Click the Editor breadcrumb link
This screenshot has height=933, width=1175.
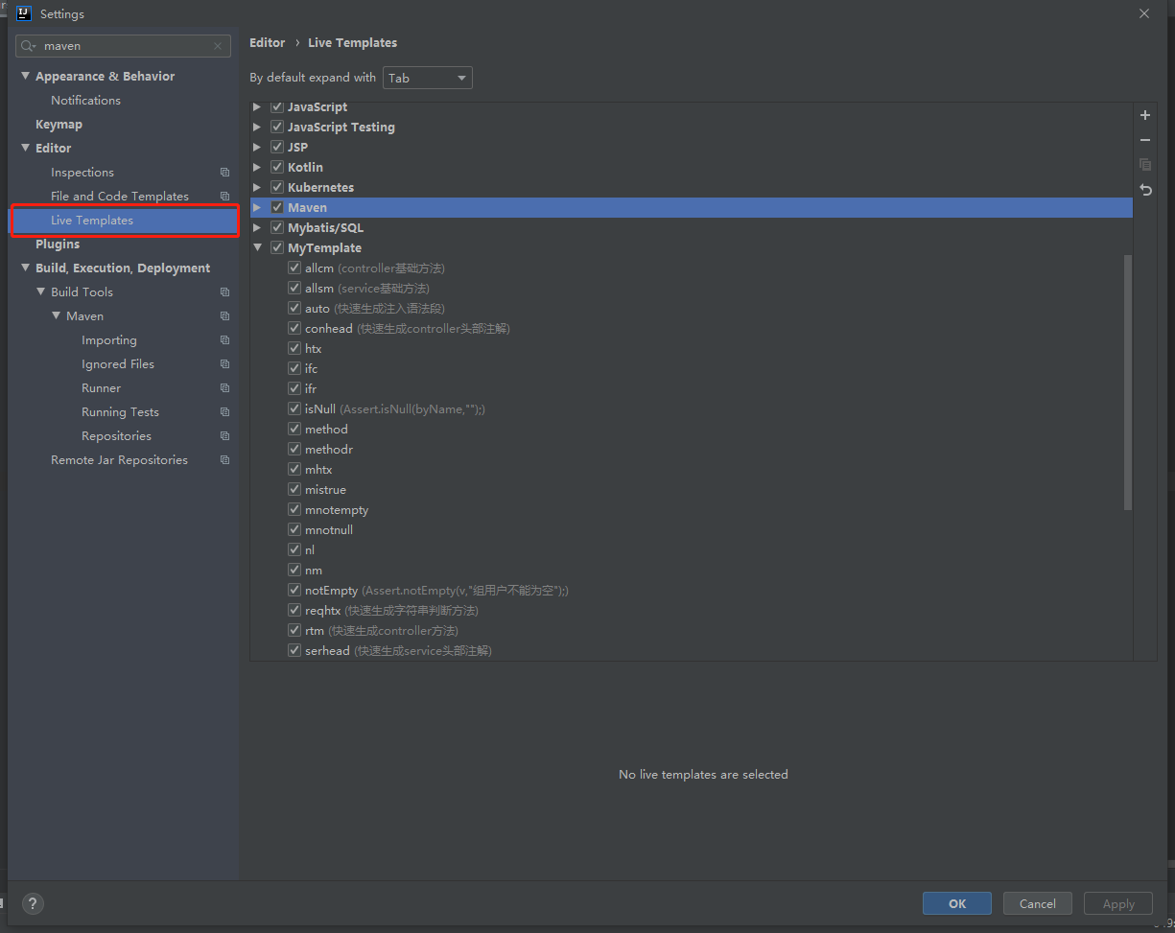[x=267, y=42]
